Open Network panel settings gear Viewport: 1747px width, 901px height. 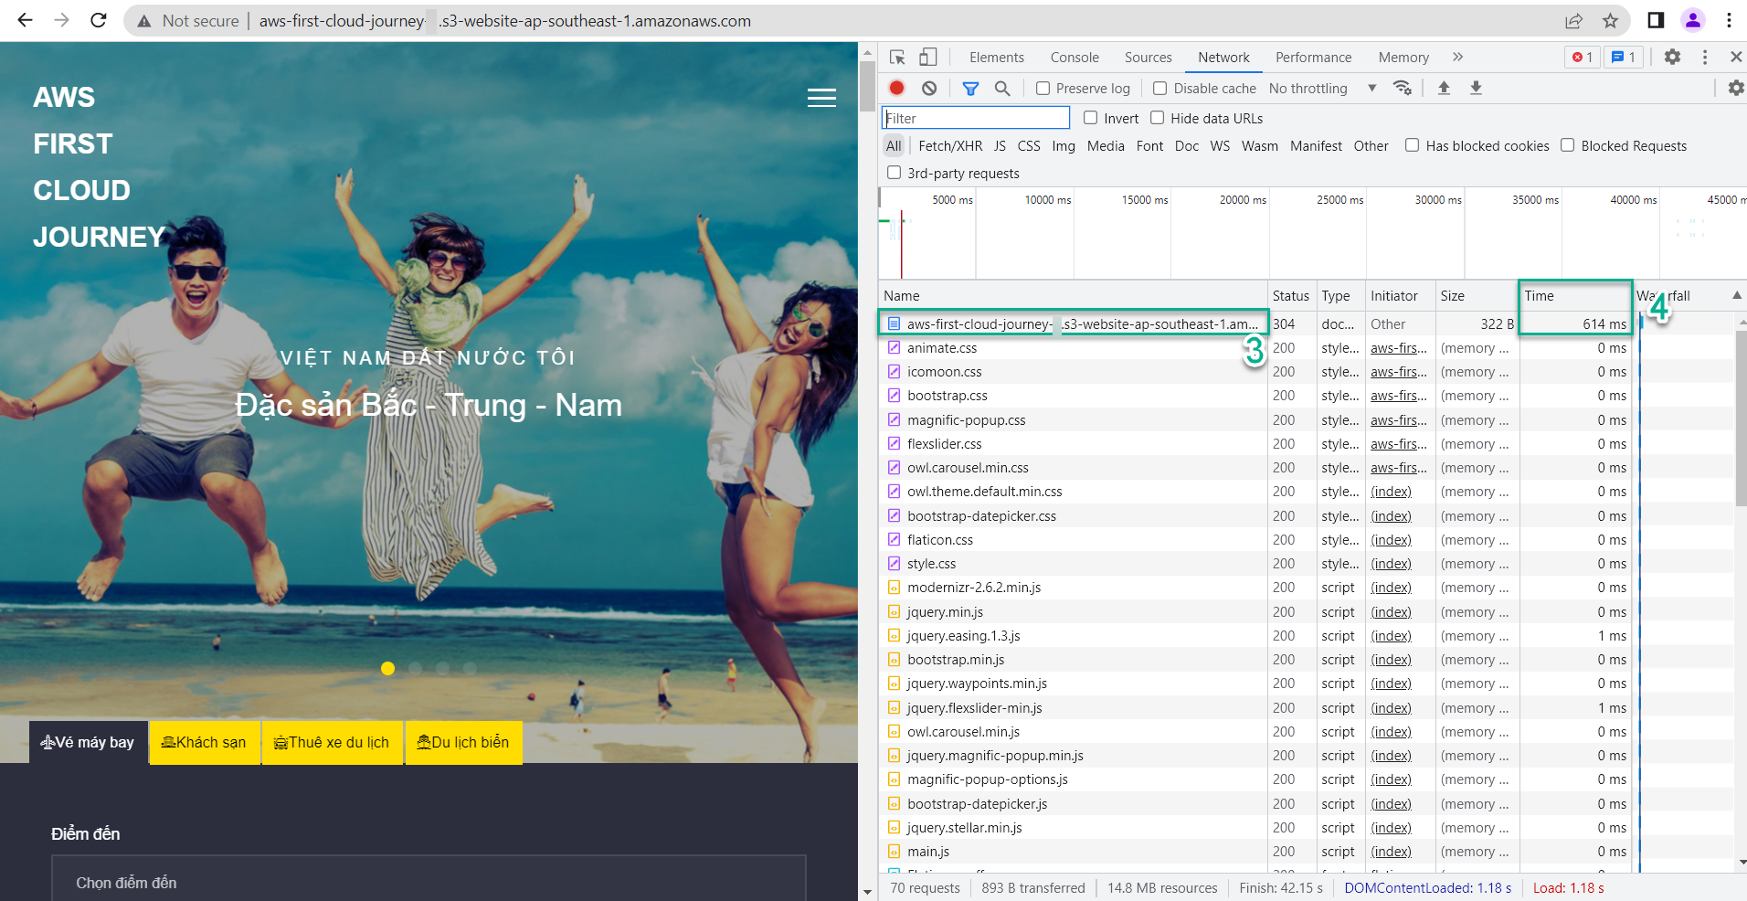[1736, 88]
